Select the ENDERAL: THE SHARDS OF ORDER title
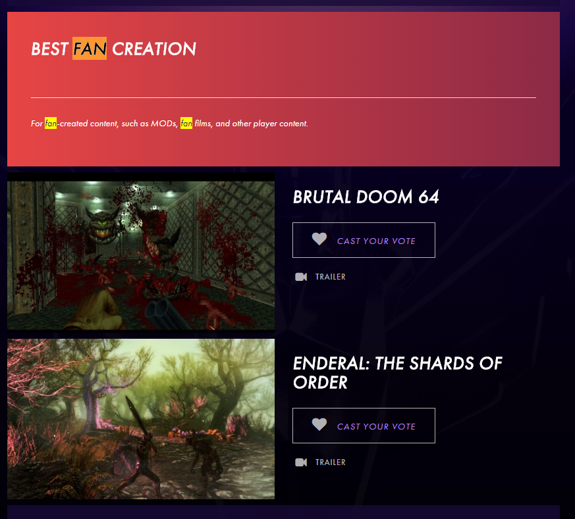This screenshot has width=575, height=519. coord(398,373)
